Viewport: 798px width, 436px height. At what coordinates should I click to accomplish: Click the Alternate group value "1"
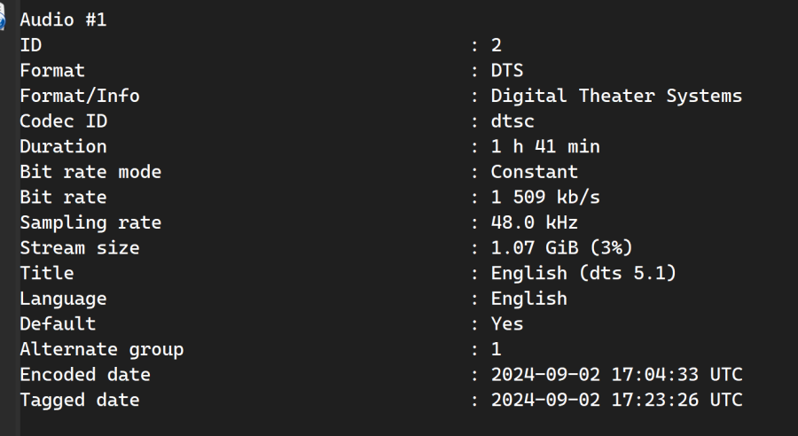[497, 349]
